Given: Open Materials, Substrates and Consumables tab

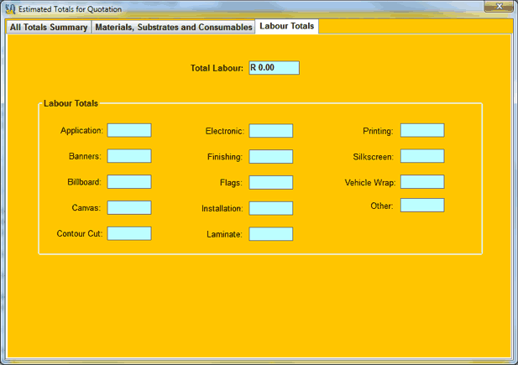Looking at the screenshot, I should coord(174,27).
